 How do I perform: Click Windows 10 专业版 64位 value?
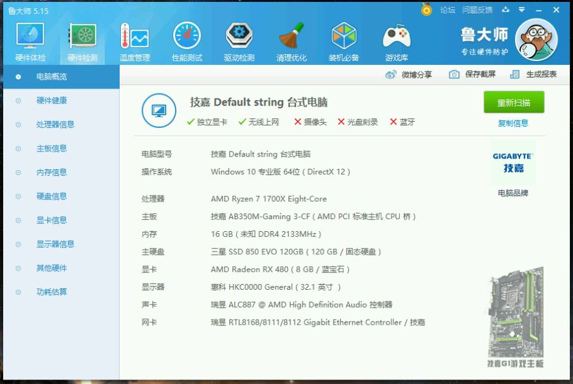point(280,172)
